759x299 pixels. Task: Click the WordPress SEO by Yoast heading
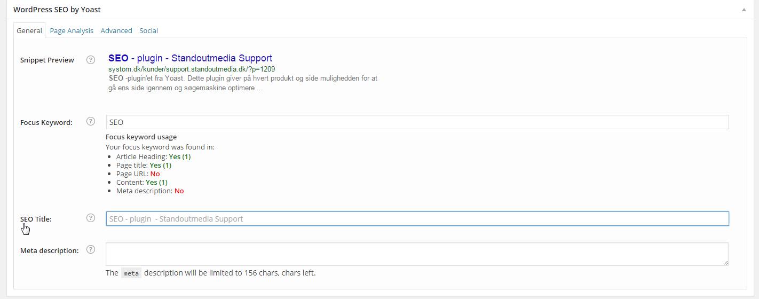[57, 10]
